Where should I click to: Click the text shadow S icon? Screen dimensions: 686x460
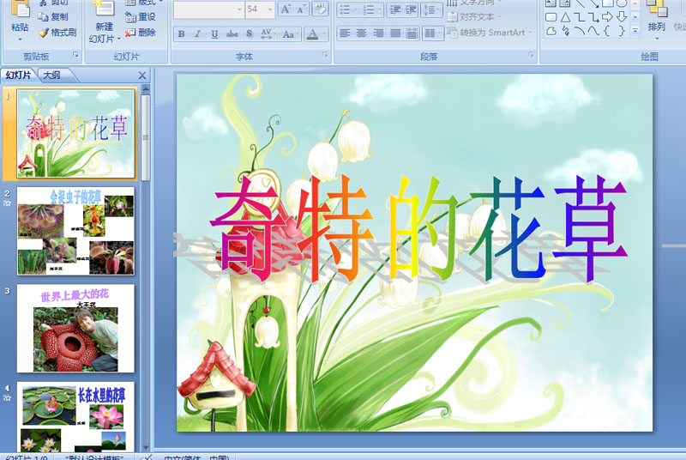250,34
